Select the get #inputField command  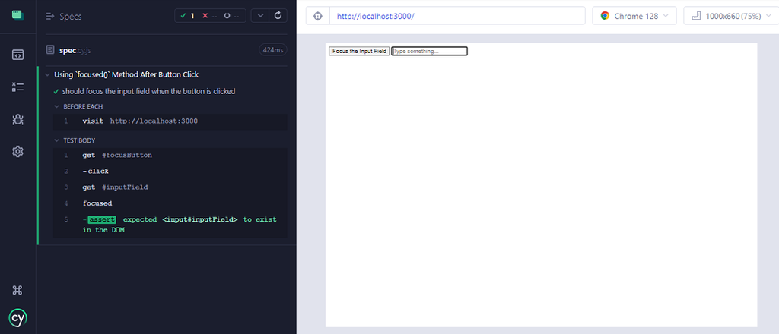click(x=170, y=187)
